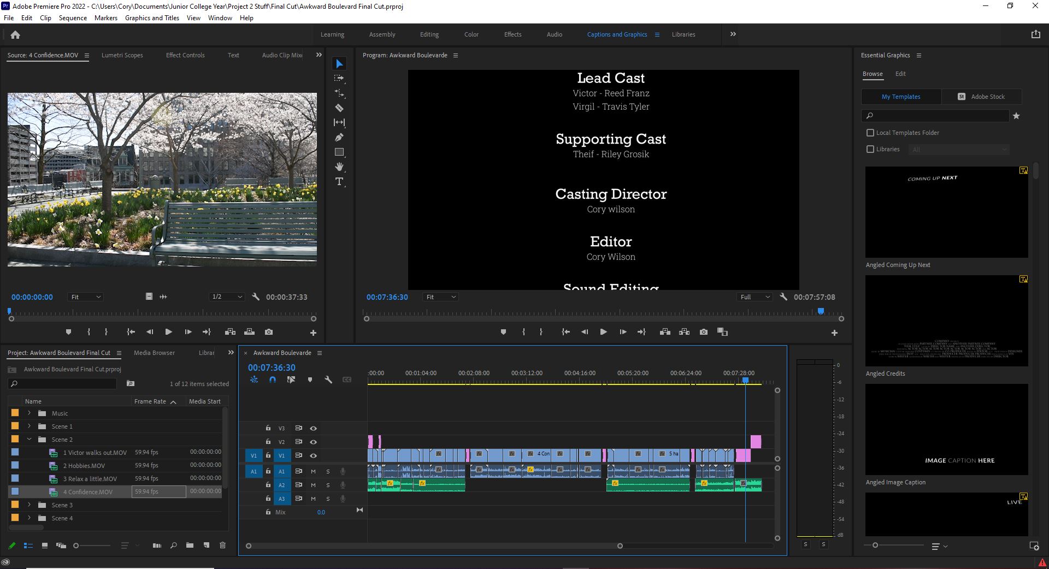The image size is (1049, 569).
Task: Select the Type tool
Action: [x=339, y=182]
